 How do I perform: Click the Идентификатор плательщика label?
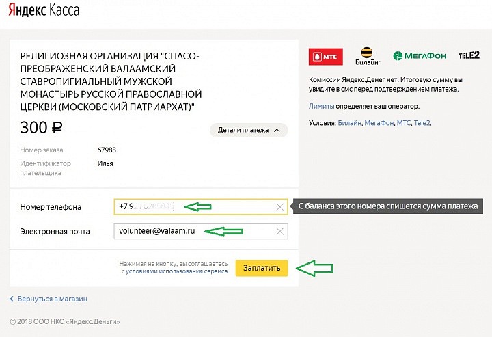coord(46,168)
